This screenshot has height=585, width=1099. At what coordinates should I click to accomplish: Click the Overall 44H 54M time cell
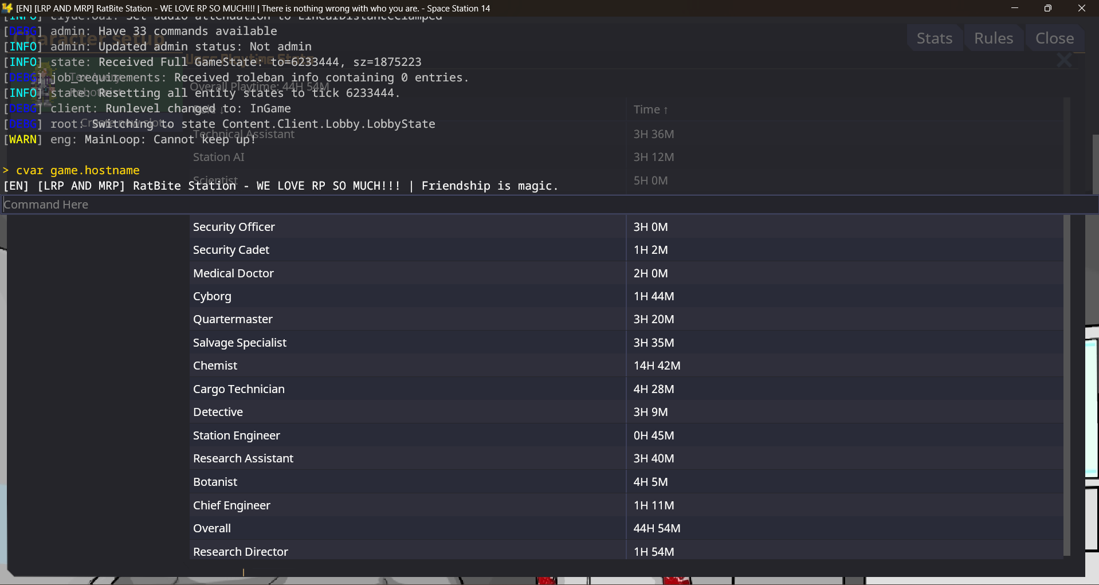click(x=657, y=528)
